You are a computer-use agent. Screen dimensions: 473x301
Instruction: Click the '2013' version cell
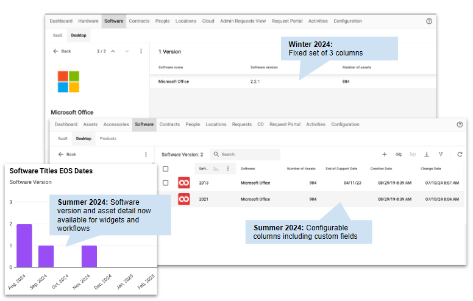click(x=204, y=183)
